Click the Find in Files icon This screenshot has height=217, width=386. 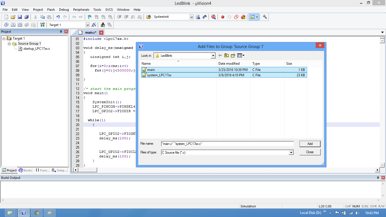[148, 17]
